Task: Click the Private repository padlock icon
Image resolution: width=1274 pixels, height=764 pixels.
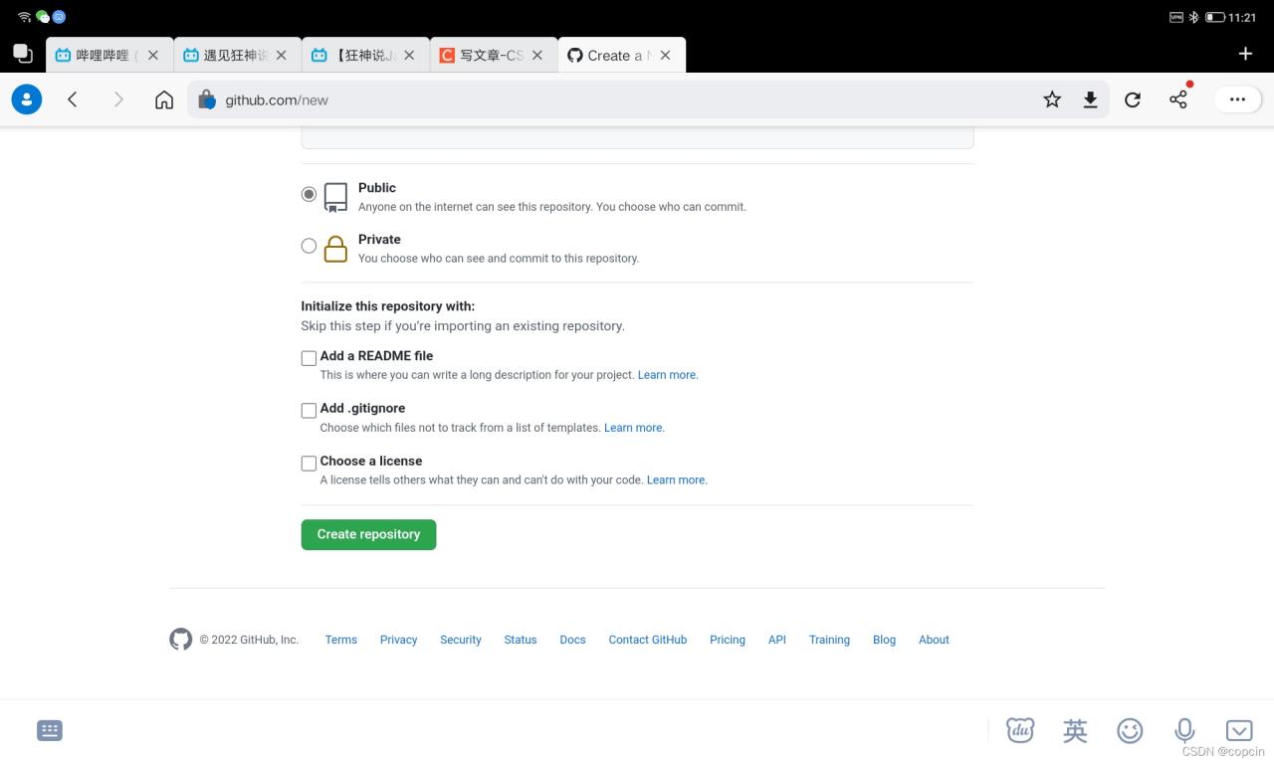Action: click(336, 249)
